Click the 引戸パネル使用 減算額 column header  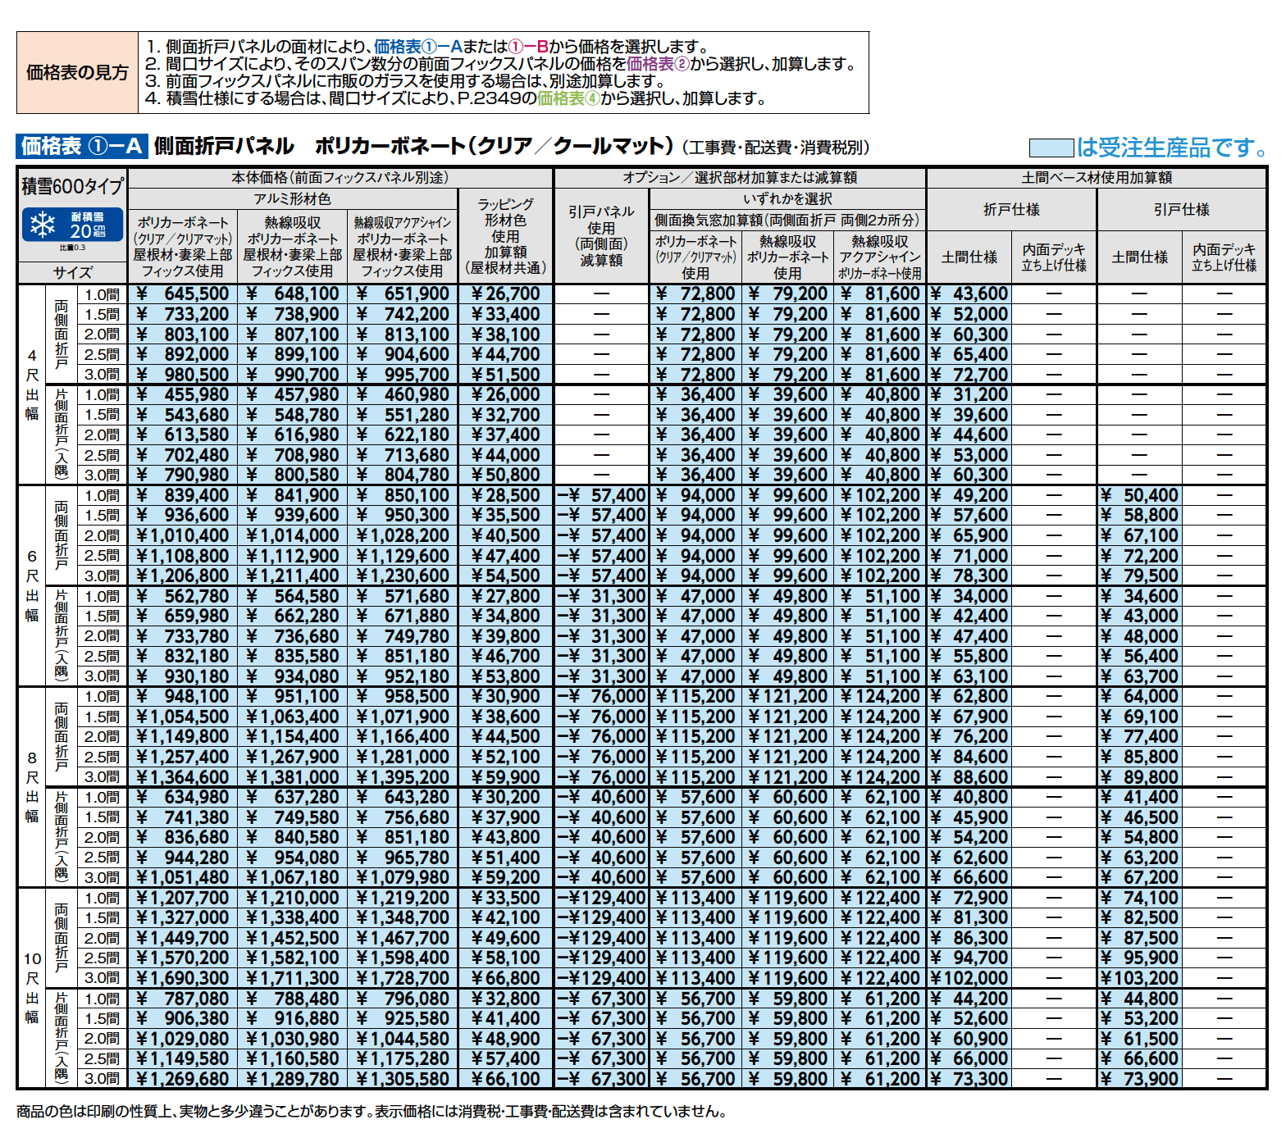(x=601, y=235)
